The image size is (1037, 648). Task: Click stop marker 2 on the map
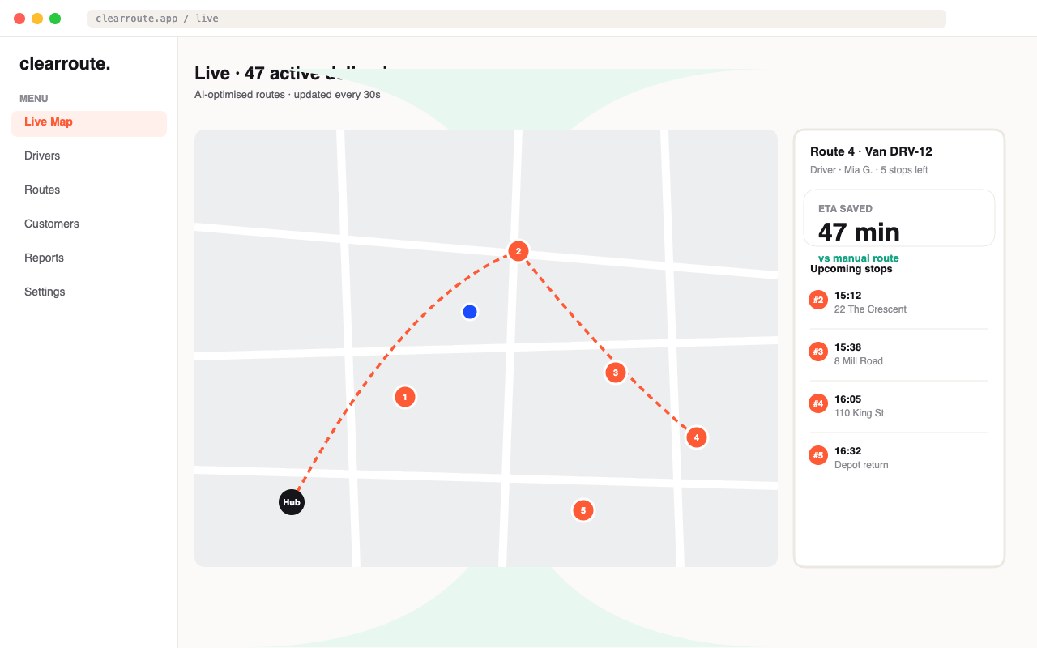pyautogui.click(x=518, y=251)
